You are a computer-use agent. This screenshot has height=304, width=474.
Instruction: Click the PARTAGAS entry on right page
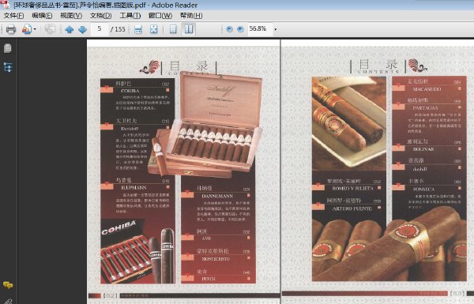425,108
